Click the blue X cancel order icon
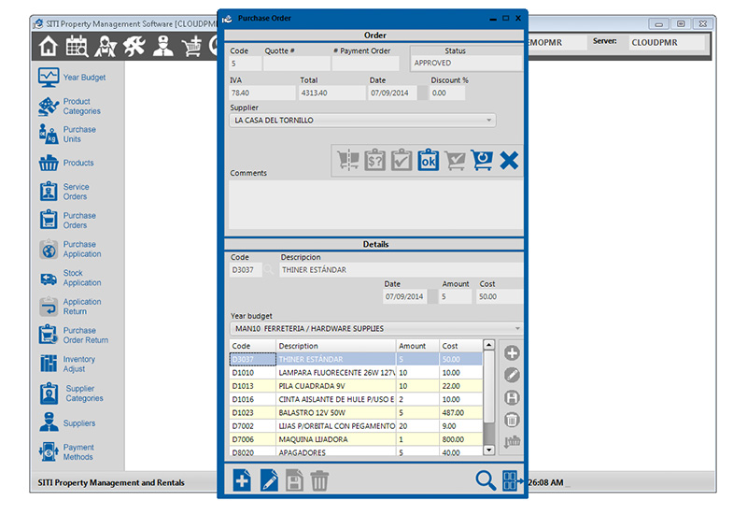 (509, 160)
